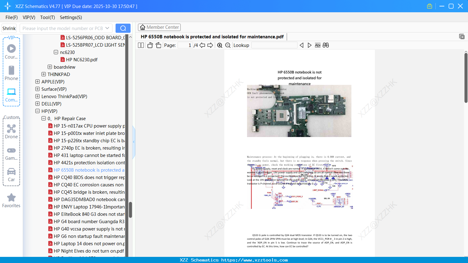The image size is (468, 263).
Task: Open the Drone sidebar category
Action: (11, 131)
